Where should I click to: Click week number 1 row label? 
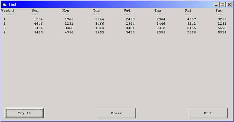(x=5, y=19)
